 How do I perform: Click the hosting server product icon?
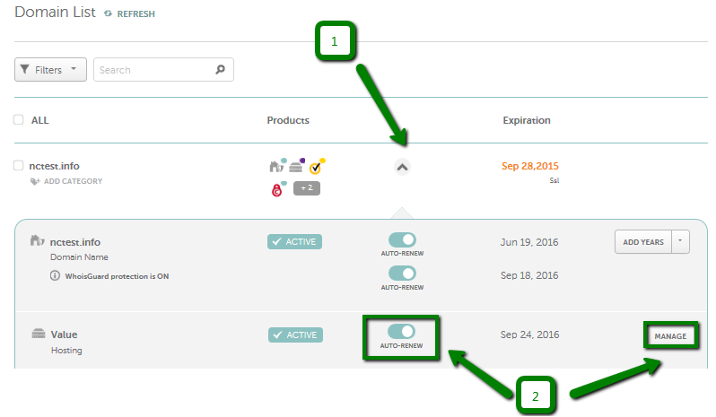[x=296, y=166]
